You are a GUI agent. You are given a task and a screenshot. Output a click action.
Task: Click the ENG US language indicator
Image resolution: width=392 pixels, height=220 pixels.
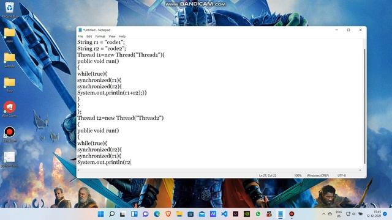(x=339, y=214)
